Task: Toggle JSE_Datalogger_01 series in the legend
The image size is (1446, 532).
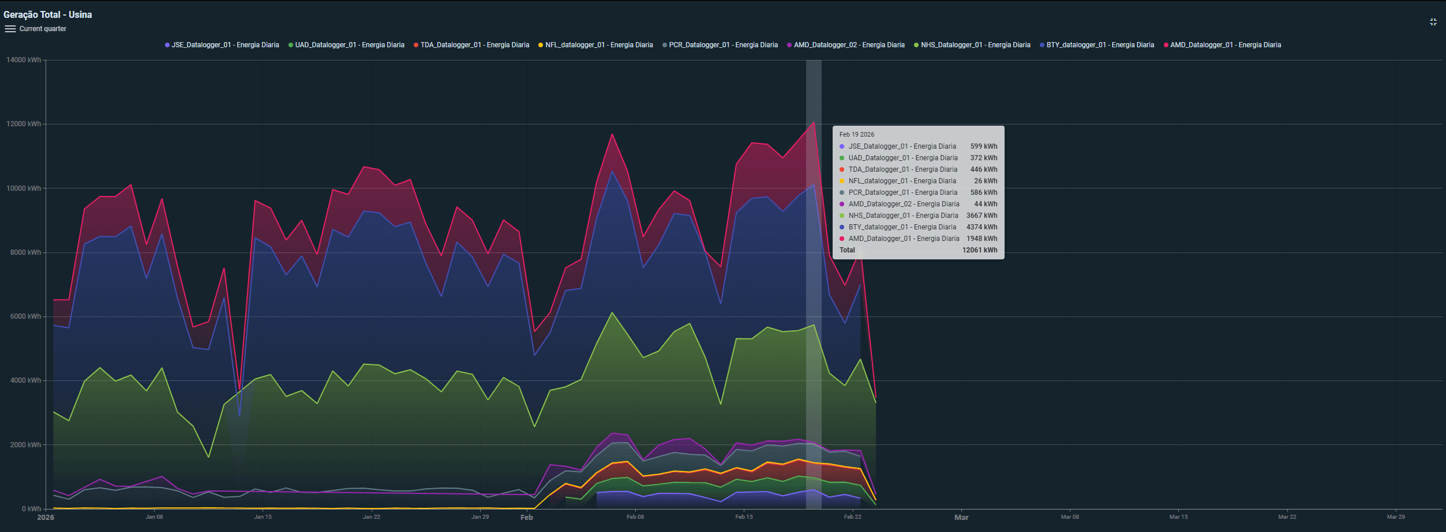Action: tap(225, 45)
